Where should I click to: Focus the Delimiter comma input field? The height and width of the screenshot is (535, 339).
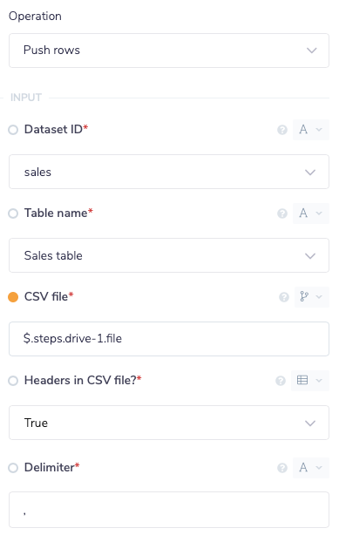(169, 510)
